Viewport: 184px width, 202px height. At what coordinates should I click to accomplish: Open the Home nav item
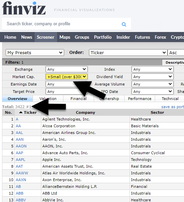pos(10,37)
